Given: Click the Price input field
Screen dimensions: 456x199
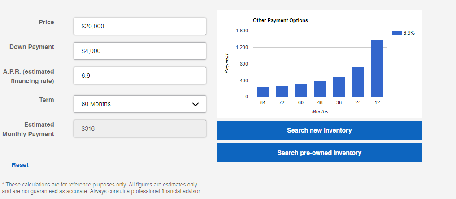Looking at the screenshot, I should pos(139,27).
